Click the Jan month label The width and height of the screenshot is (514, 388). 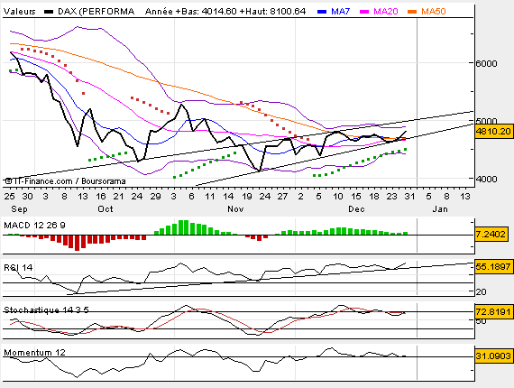click(440, 209)
